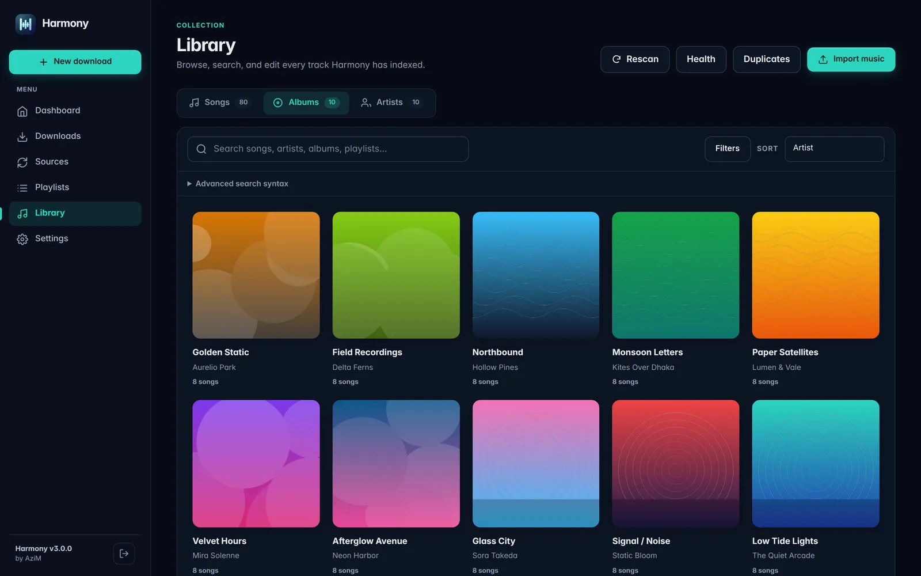Open the Afterglow Avenue album cover

point(396,464)
